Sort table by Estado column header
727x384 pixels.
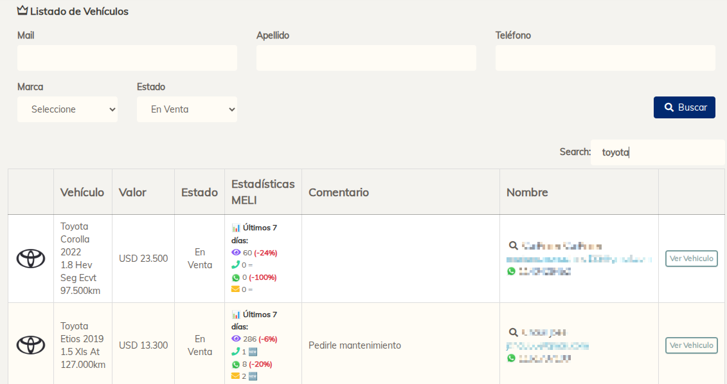(x=199, y=192)
